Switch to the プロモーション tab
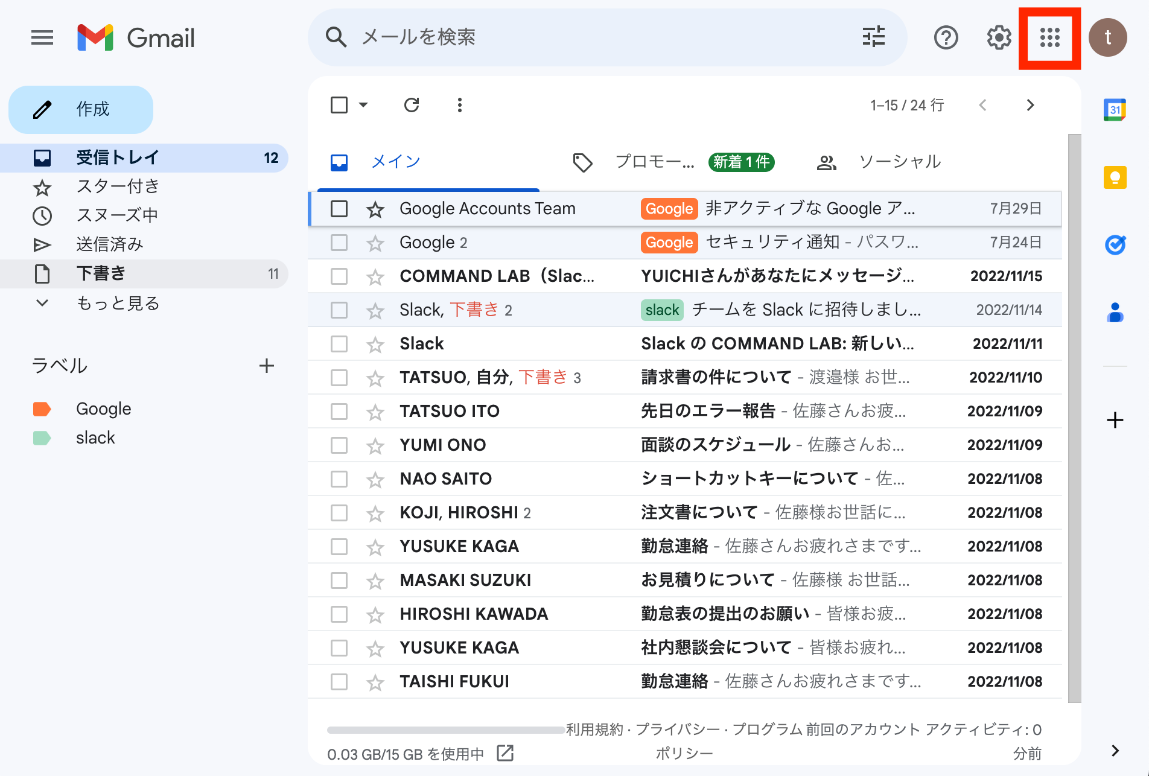 point(673,162)
